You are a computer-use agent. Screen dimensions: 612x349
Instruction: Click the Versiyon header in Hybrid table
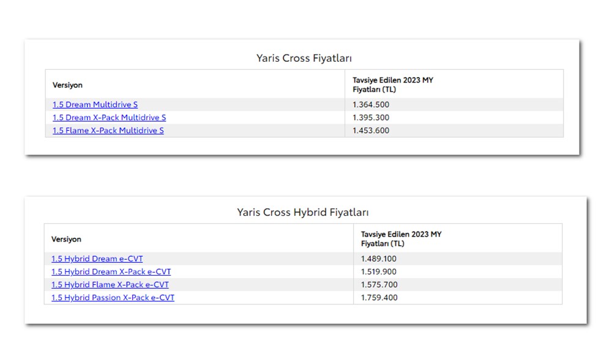[66, 239]
